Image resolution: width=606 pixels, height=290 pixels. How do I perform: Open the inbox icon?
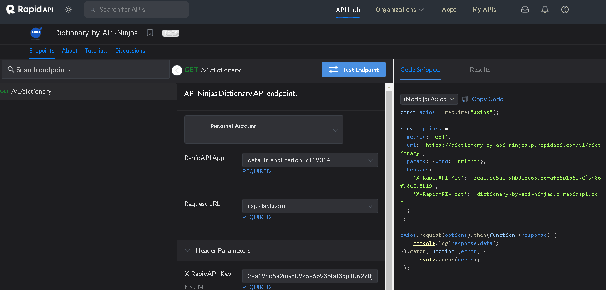525,10
